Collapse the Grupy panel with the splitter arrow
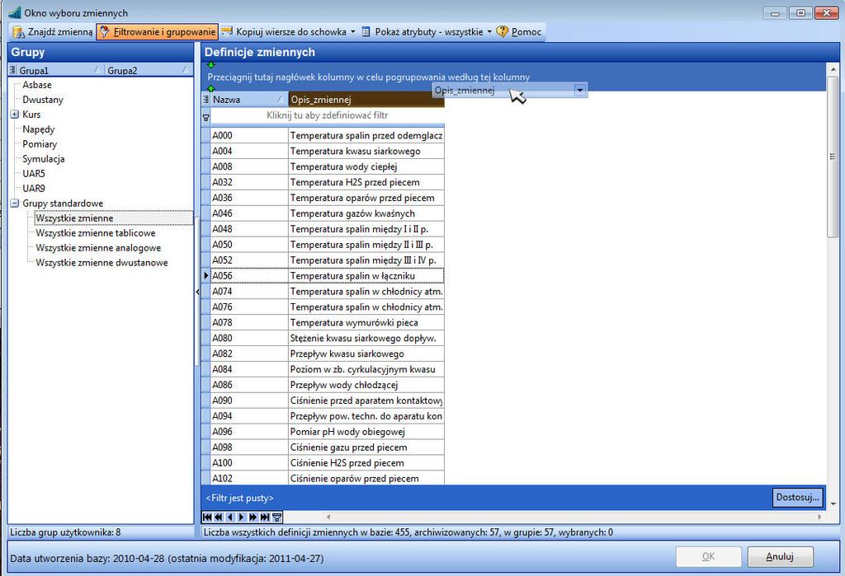The image size is (845, 576). coord(197,291)
